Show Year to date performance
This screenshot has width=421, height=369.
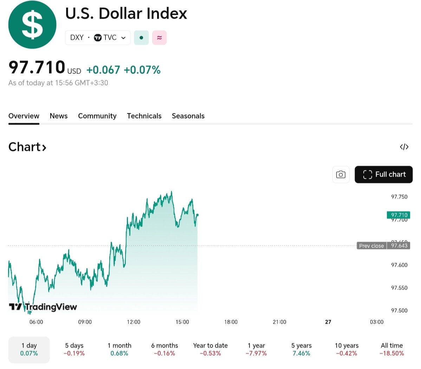(210, 349)
